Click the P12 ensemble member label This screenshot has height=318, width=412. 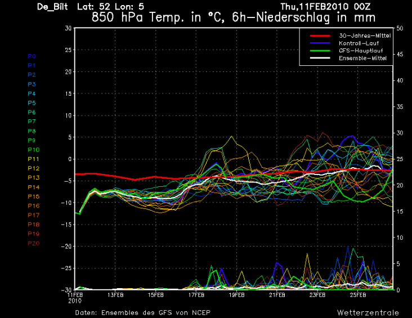coord(34,168)
